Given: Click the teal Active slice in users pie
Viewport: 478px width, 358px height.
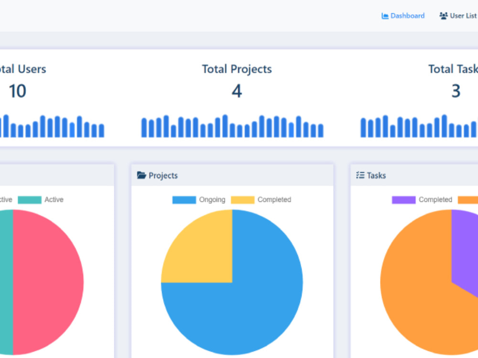Looking at the screenshot, I should 6,282.
